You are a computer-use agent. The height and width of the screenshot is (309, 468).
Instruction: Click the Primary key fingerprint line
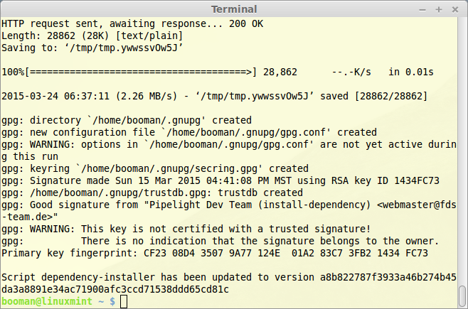pos(215,254)
